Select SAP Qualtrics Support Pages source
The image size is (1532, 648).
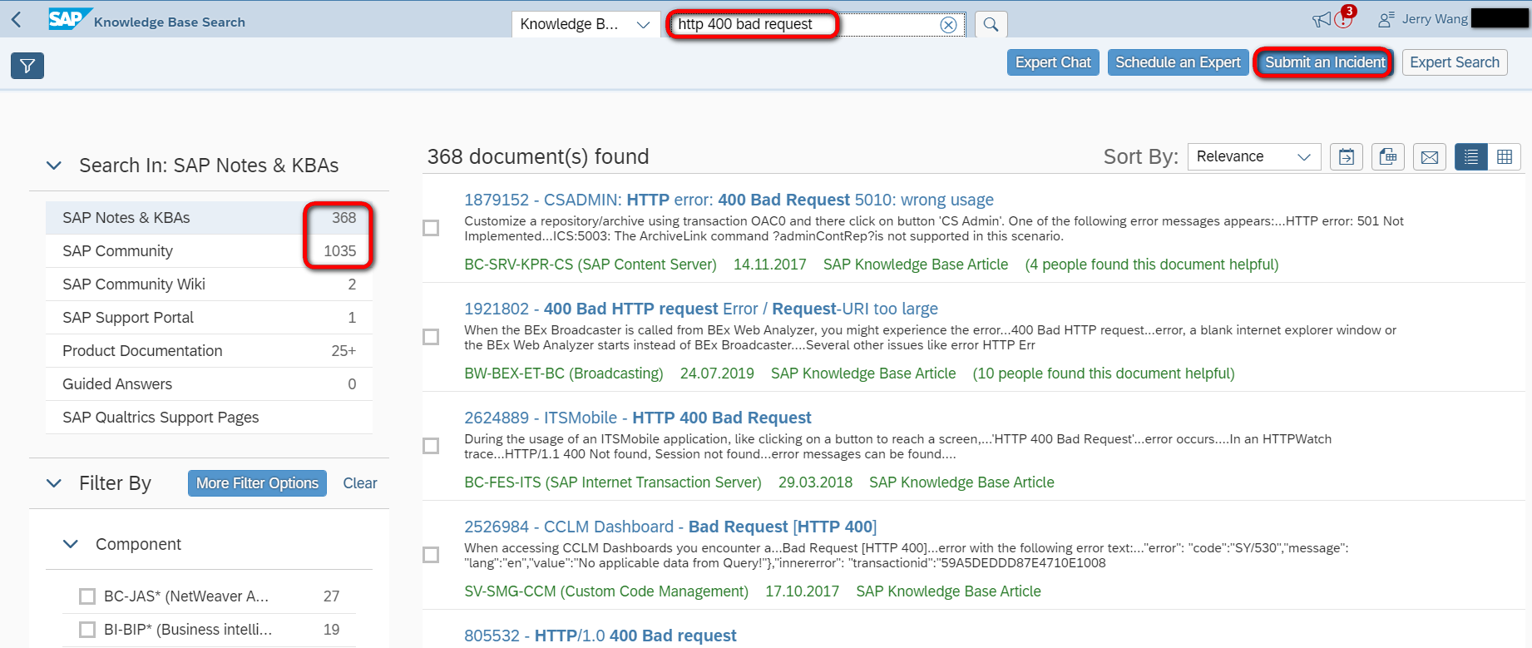pyautogui.click(x=209, y=418)
